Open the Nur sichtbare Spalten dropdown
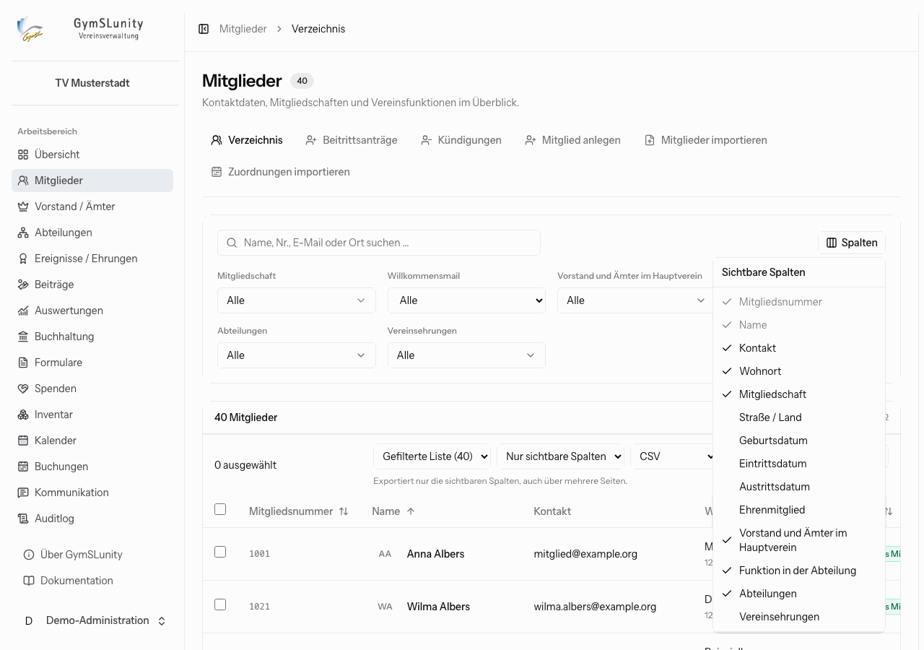924x650 pixels. tap(560, 456)
